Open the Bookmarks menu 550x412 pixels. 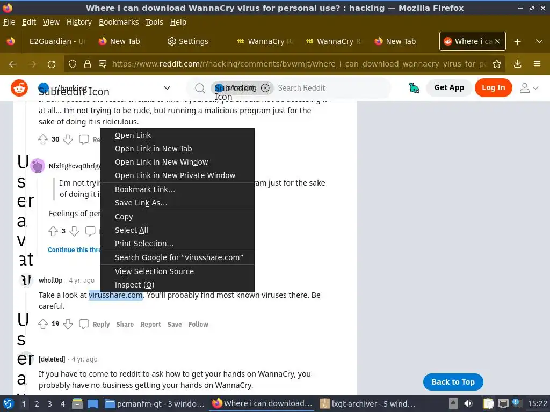tap(119, 22)
